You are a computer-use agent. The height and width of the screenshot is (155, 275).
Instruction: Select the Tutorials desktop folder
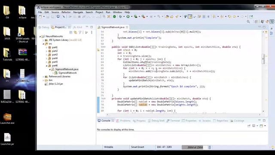pos(7,54)
